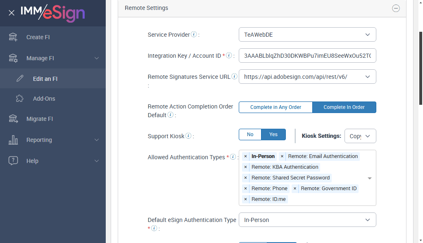Collapse the Remote Settings section
This screenshot has width=423, height=243.
(396, 8)
